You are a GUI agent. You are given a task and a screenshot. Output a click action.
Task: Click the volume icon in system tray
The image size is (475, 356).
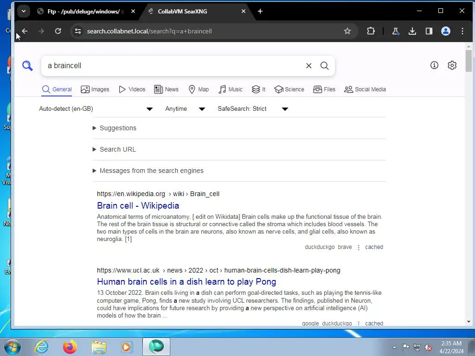point(428,347)
